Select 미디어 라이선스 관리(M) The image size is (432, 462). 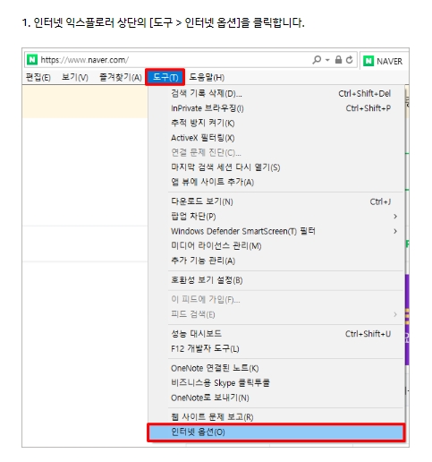(x=276, y=245)
